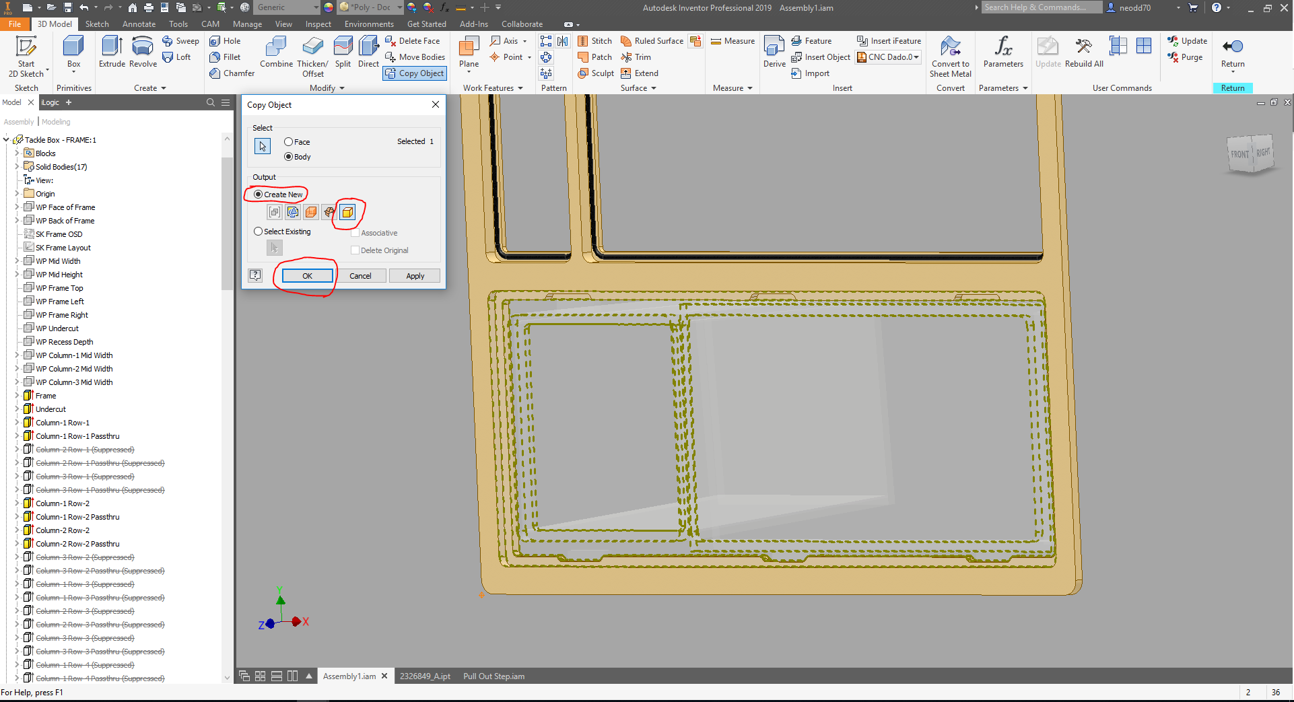Open the Combine tool

click(276, 52)
